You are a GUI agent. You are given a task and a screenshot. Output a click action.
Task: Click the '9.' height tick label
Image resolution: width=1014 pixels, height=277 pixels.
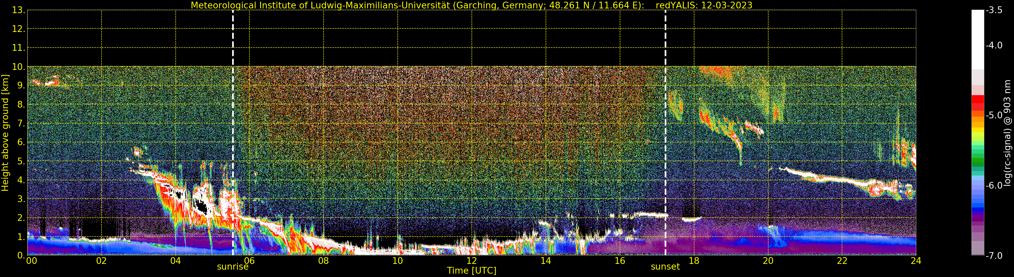point(21,86)
